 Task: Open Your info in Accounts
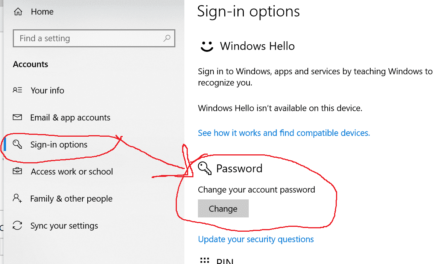(47, 90)
